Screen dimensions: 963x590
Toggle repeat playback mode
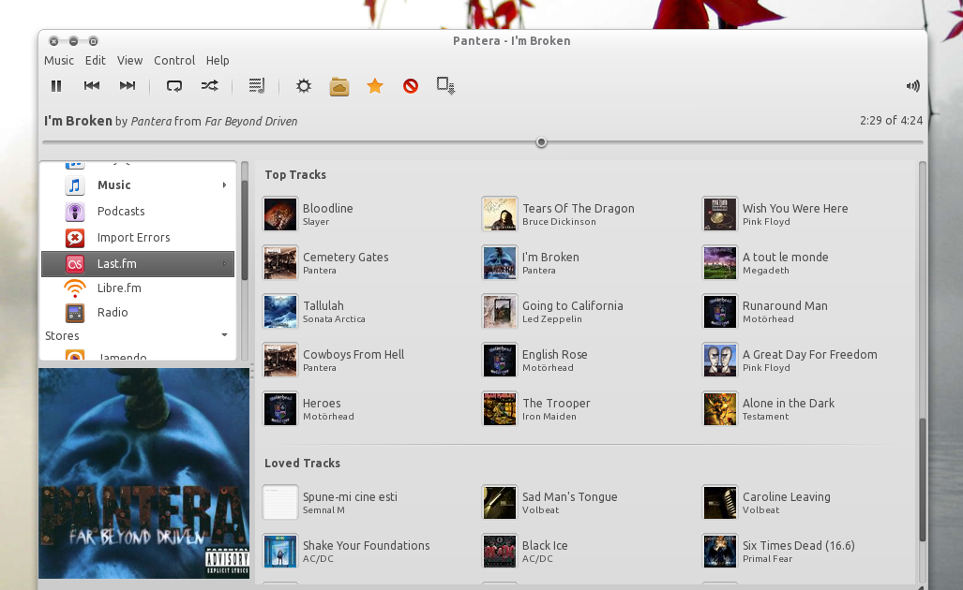(x=173, y=85)
